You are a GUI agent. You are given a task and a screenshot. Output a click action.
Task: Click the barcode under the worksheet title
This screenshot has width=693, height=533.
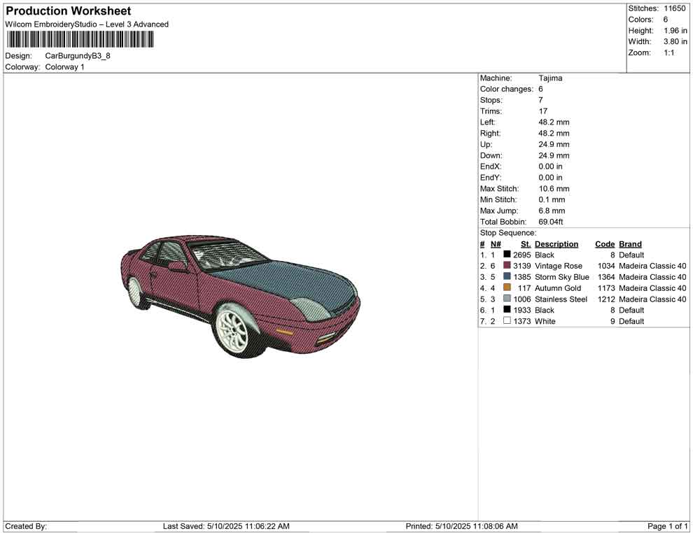click(80, 39)
